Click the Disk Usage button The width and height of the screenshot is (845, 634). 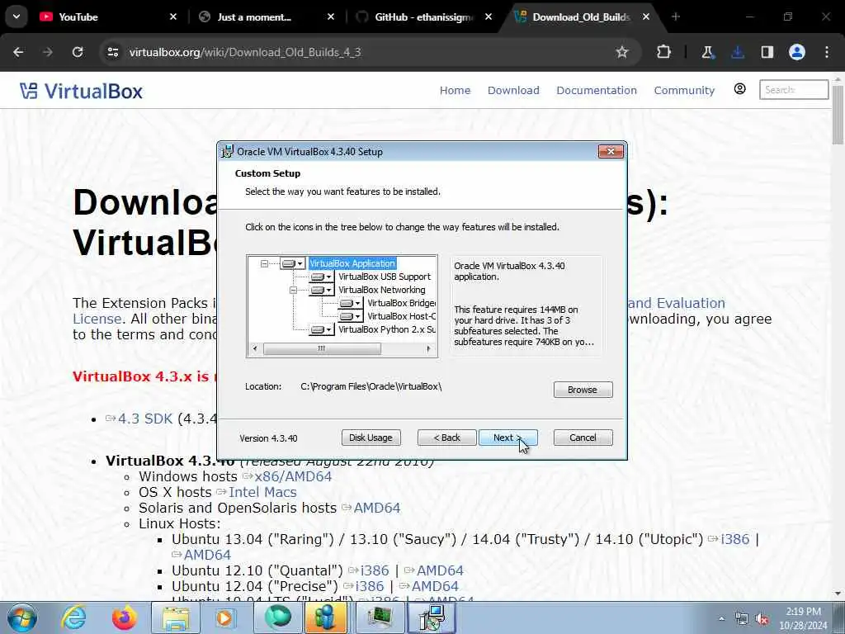pos(371,438)
